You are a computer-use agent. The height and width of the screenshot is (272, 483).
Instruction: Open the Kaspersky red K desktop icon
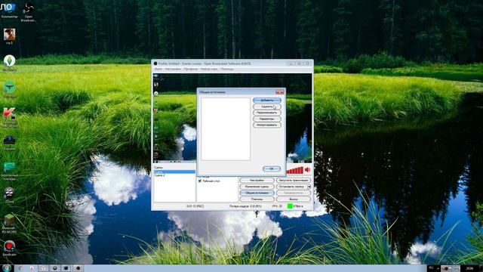point(9,117)
